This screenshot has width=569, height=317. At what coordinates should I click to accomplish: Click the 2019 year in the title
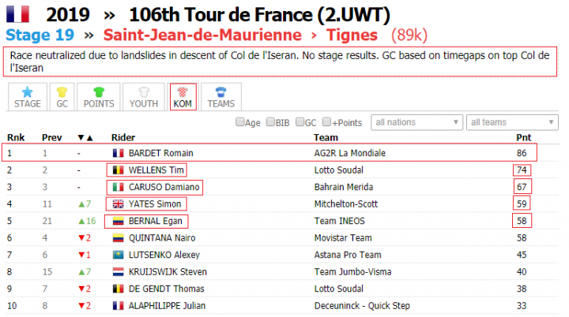68,14
